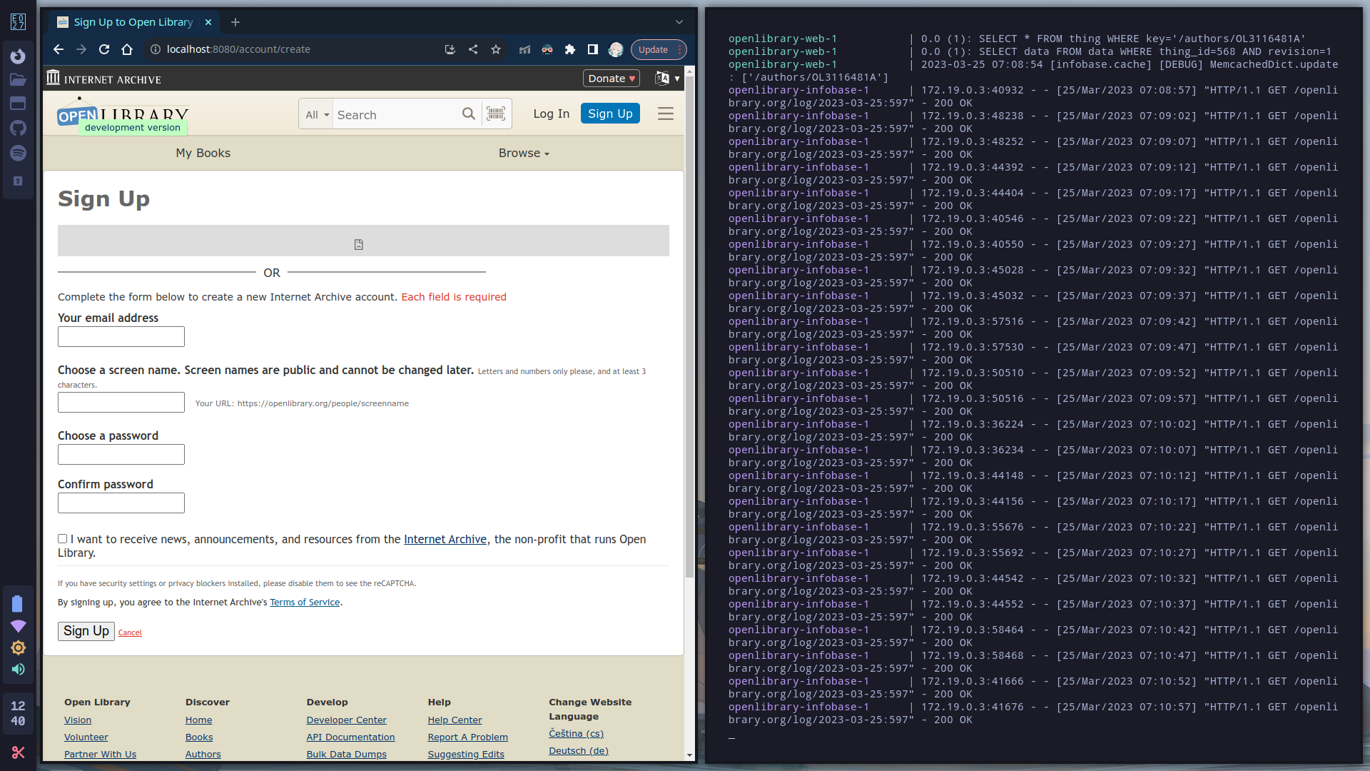Click the barcode scanner icon in the search bar

point(496,114)
